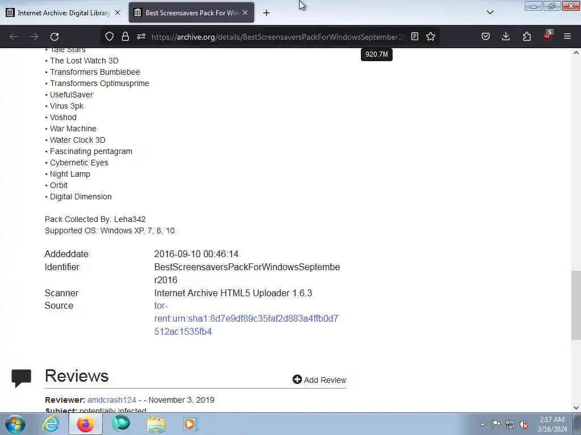
Task: Open reviewer amdcrash124 profile
Action: click(112, 400)
